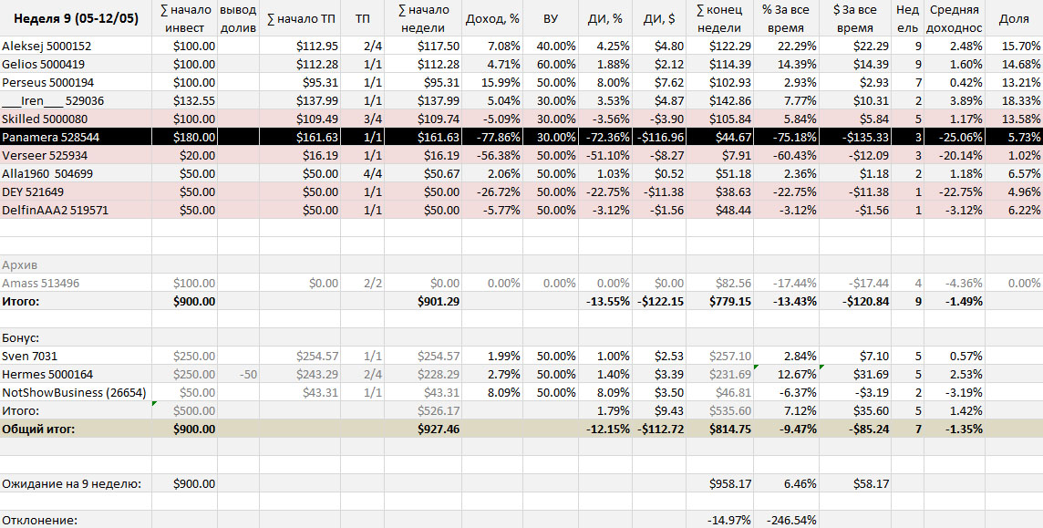Click the Hermes withdrawal cell '-50'
Viewport: 1043px width, 528px height.
click(238, 374)
